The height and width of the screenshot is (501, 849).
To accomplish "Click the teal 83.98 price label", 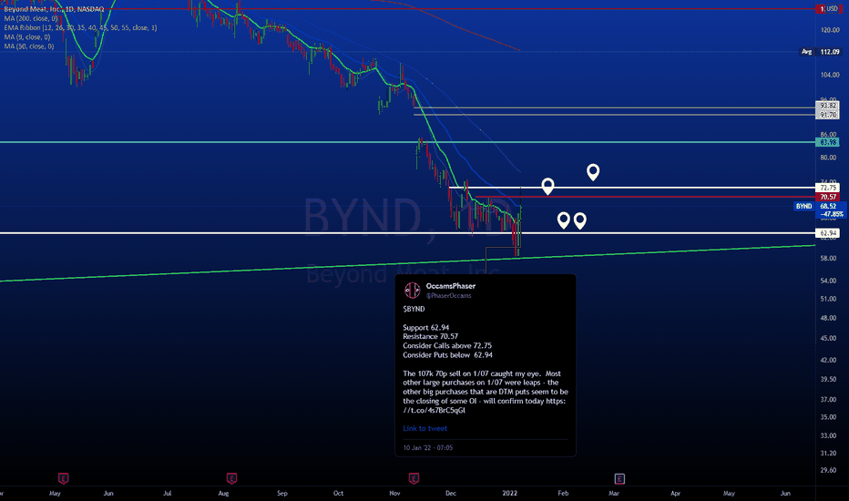I will click(828, 142).
